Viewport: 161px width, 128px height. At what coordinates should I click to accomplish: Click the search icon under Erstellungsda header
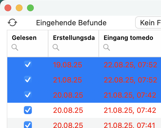(56, 47)
